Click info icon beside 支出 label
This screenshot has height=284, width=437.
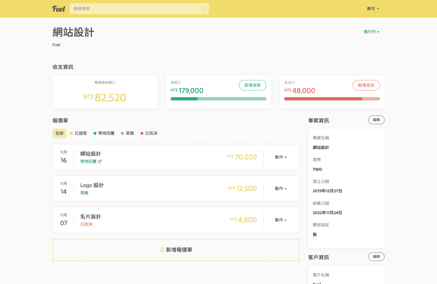[293, 82]
